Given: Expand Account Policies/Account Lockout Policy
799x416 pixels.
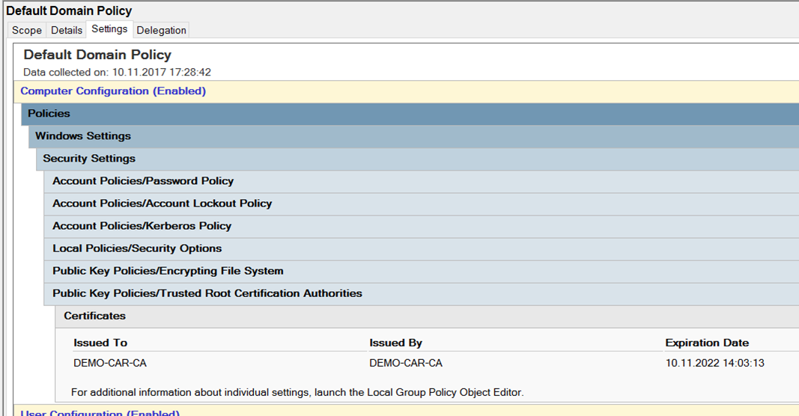Looking at the screenshot, I should (162, 204).
